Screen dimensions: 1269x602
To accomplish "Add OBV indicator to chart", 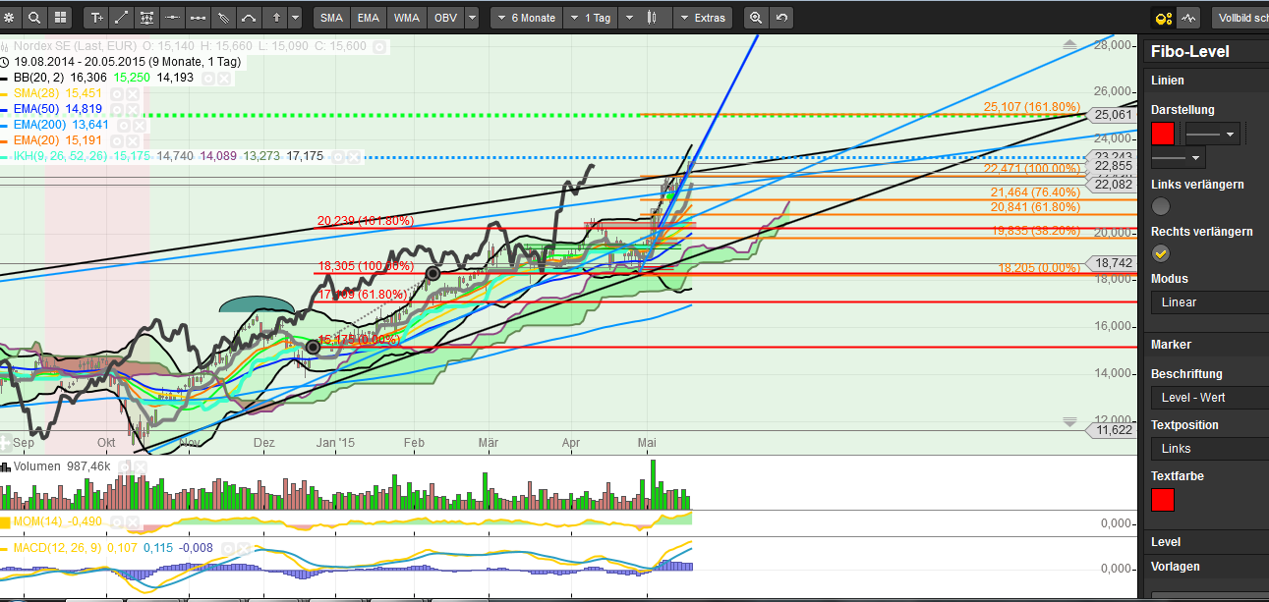I will (444, 18).
